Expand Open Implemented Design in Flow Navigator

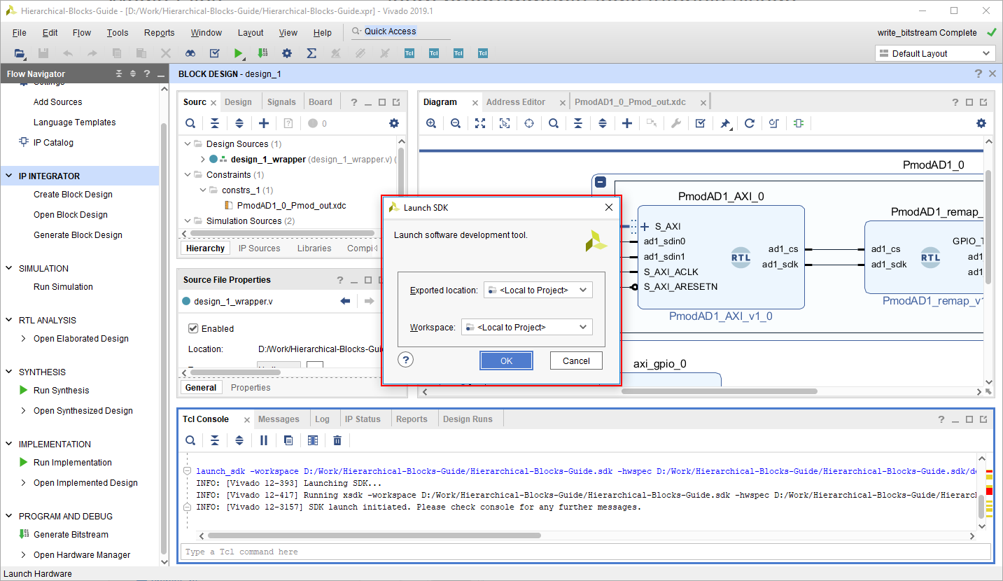point(24,483)
